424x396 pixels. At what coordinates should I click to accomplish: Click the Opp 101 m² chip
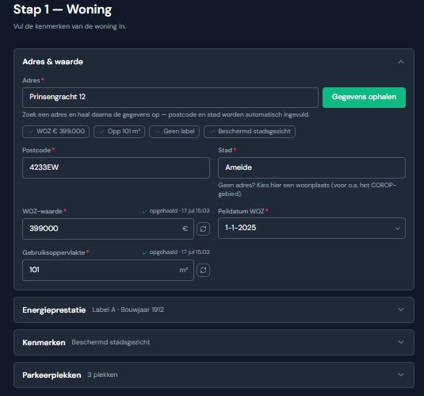119,132
